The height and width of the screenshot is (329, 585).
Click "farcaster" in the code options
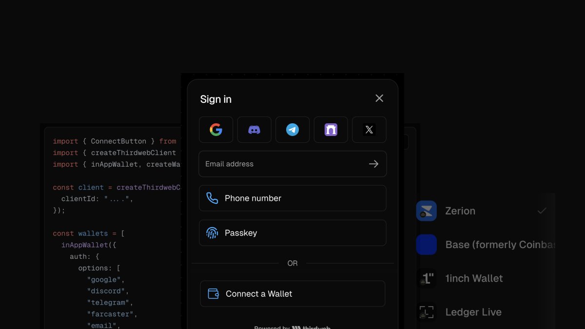[x=112, y=314]
